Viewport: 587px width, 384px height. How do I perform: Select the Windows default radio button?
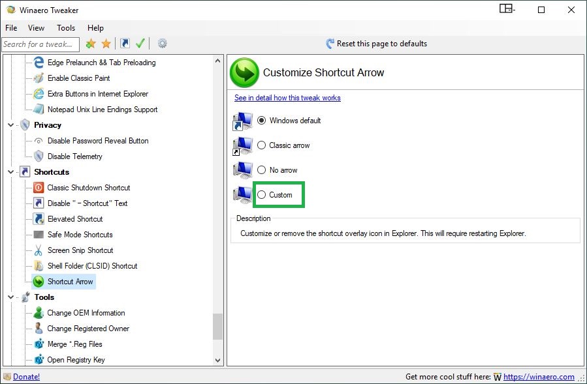coord(262,121)
